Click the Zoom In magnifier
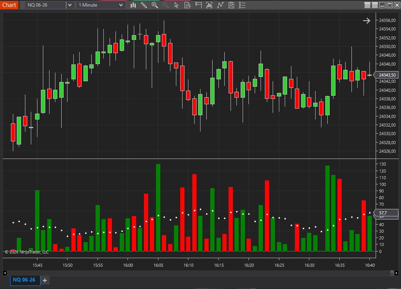This screenshot has width=401, height=289. [x=155, y=5]
